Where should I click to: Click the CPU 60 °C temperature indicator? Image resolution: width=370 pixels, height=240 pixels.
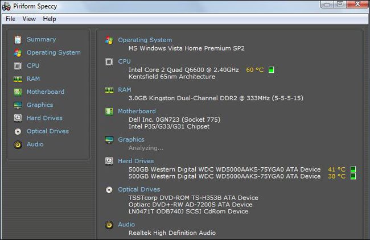(x=254, y=70)
